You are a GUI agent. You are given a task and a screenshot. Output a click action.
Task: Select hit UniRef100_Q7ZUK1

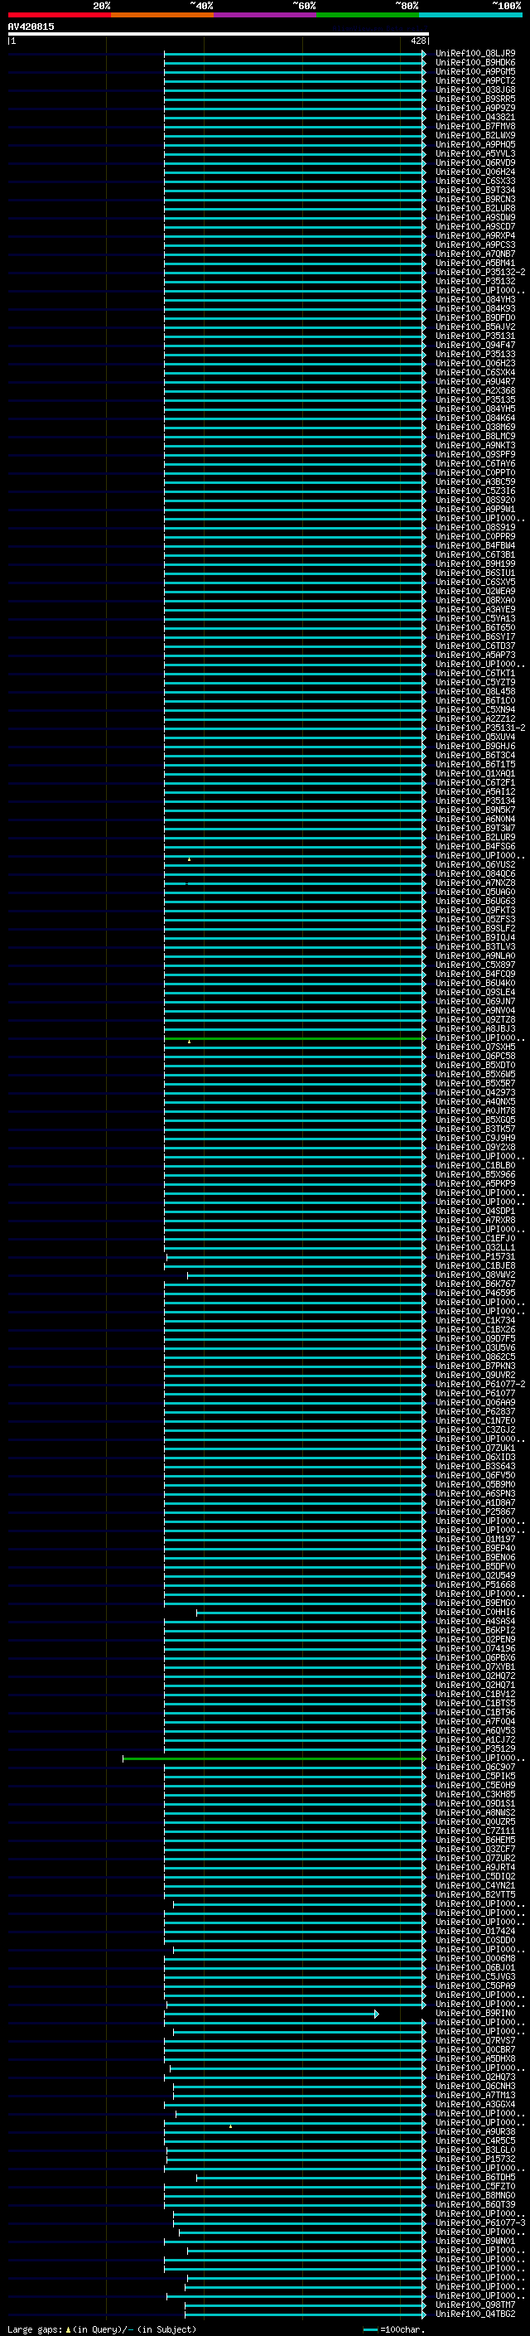click(x=475, y=1449)
